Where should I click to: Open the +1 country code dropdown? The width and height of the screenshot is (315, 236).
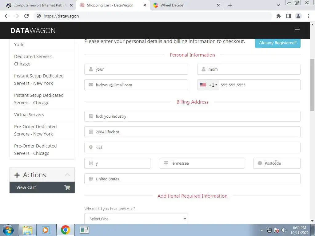208,85
